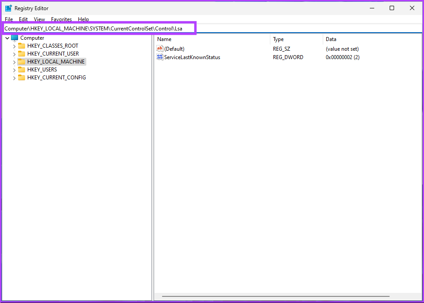This screenshot has height=303, width=424.
Task: Click the (value not set) data cell
Action: [x=342, y=49]
